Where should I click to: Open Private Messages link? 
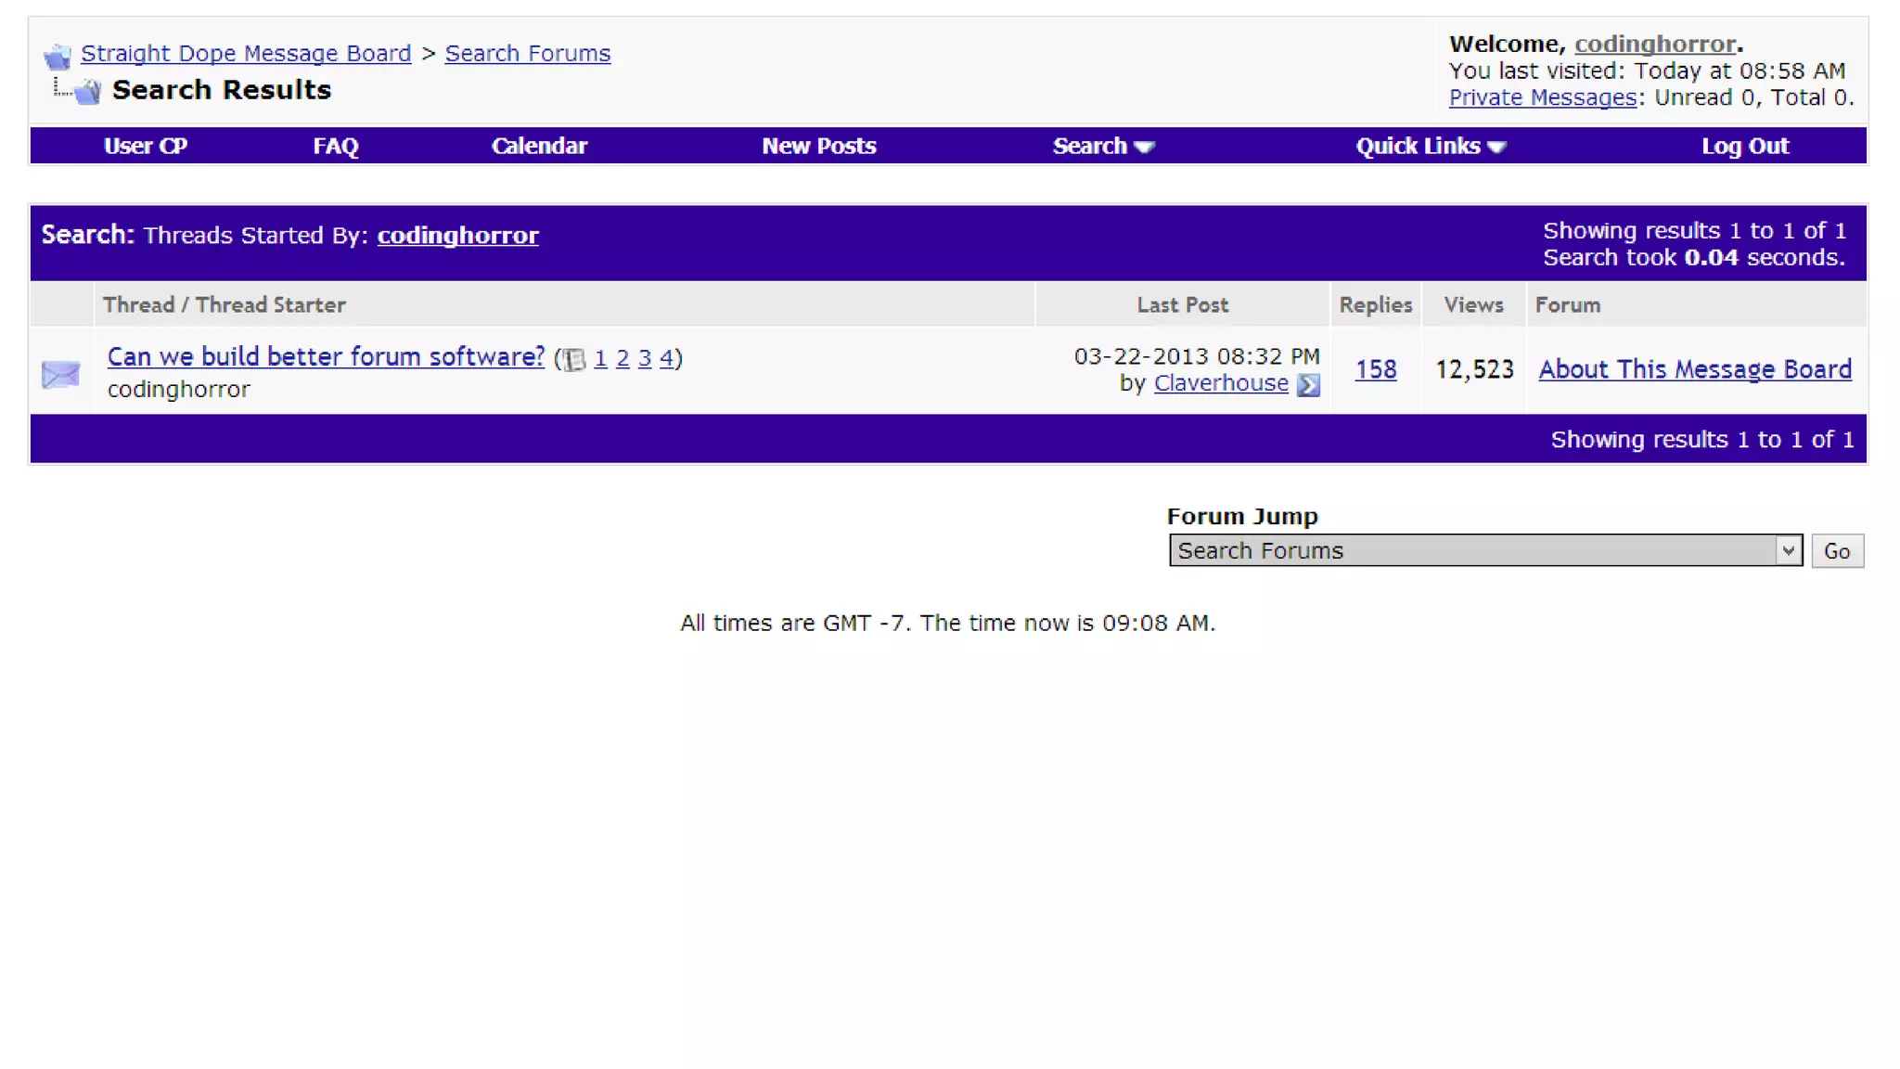point(1542,97)
